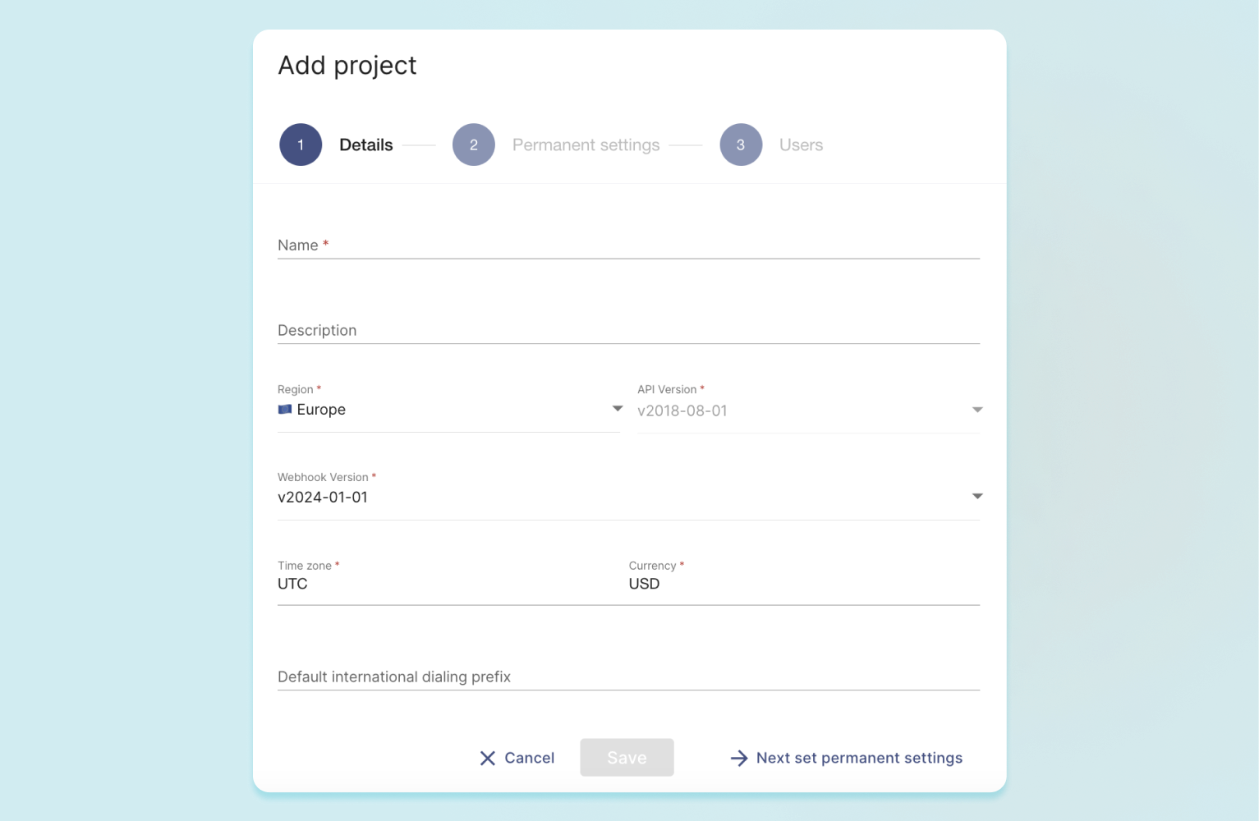The width and height of the screenshot is (1259, 821).
Task: Expand the API Version dropdown arrow
Action: (977, 410)
